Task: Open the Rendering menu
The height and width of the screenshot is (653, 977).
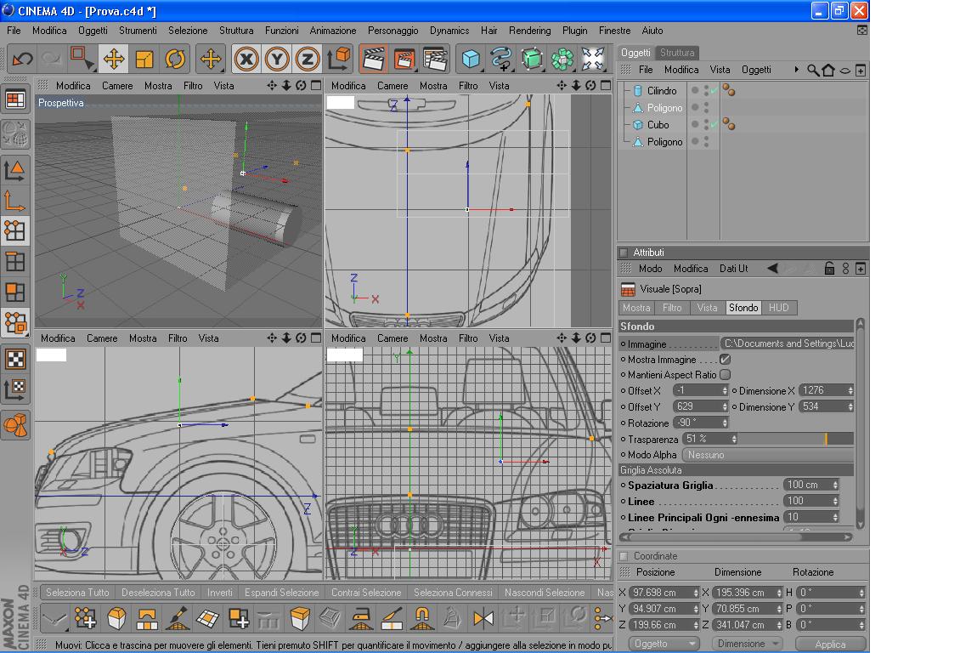Action: click(529, 31)
